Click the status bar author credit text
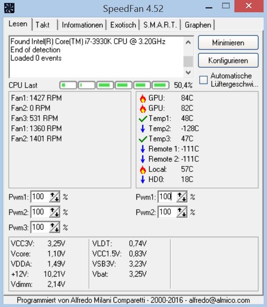Image resolution: width=267 pixels, height=307 pixels. (x=133, y=300)
